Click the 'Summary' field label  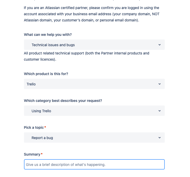click(32, 154)
